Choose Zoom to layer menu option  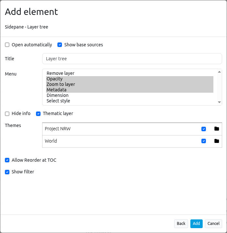pyautogui.click(x=61, y=84)
